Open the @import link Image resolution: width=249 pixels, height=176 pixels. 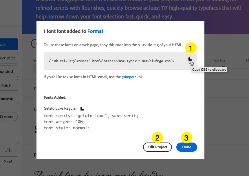tap(129, 77)
